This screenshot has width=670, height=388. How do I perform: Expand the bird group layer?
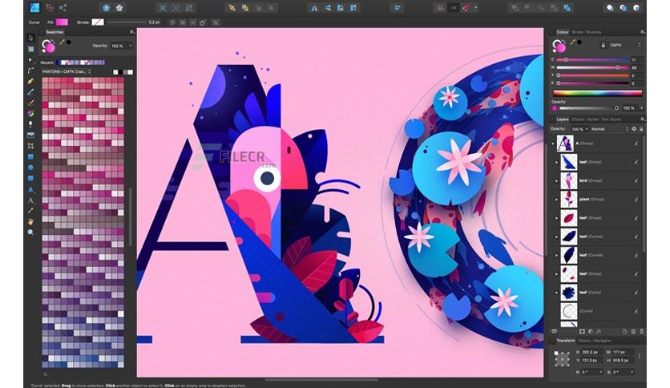coord(556,180)
